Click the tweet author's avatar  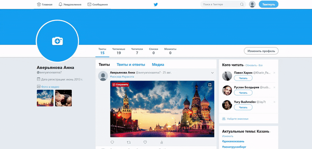(x=103, y=76)
